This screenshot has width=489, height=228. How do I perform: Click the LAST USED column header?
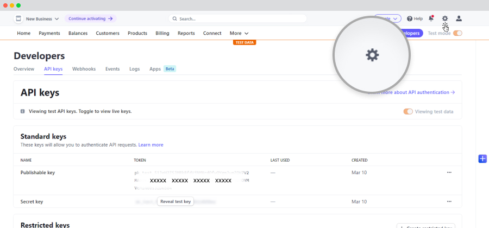(280, 160)
